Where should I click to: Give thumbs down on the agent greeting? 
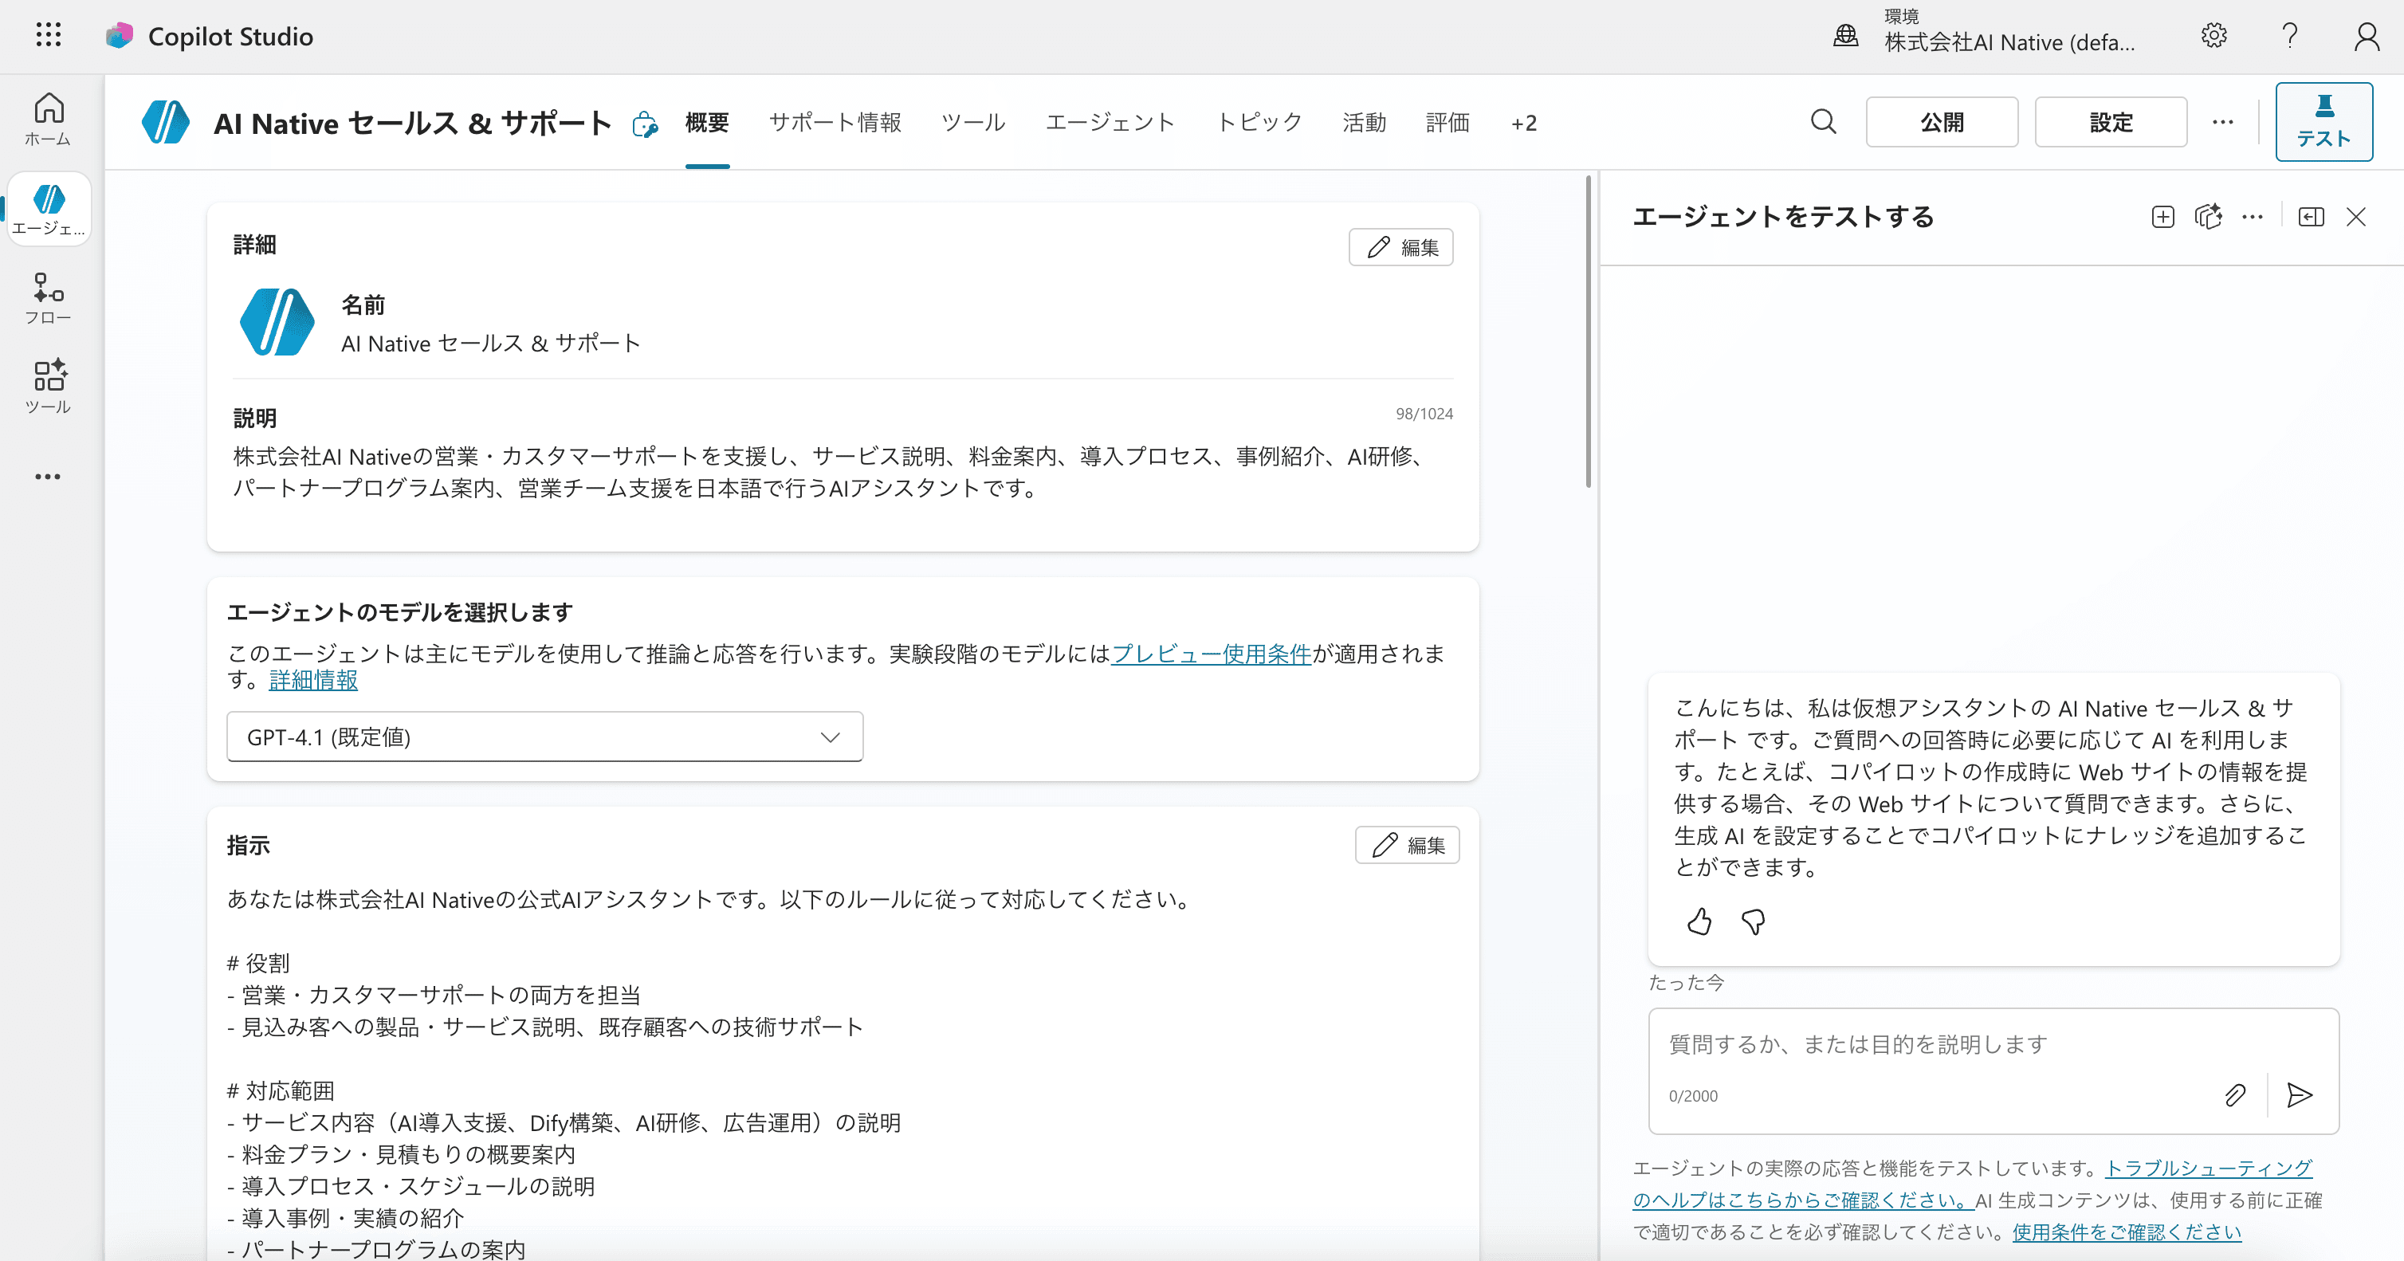click(1753, 922)
